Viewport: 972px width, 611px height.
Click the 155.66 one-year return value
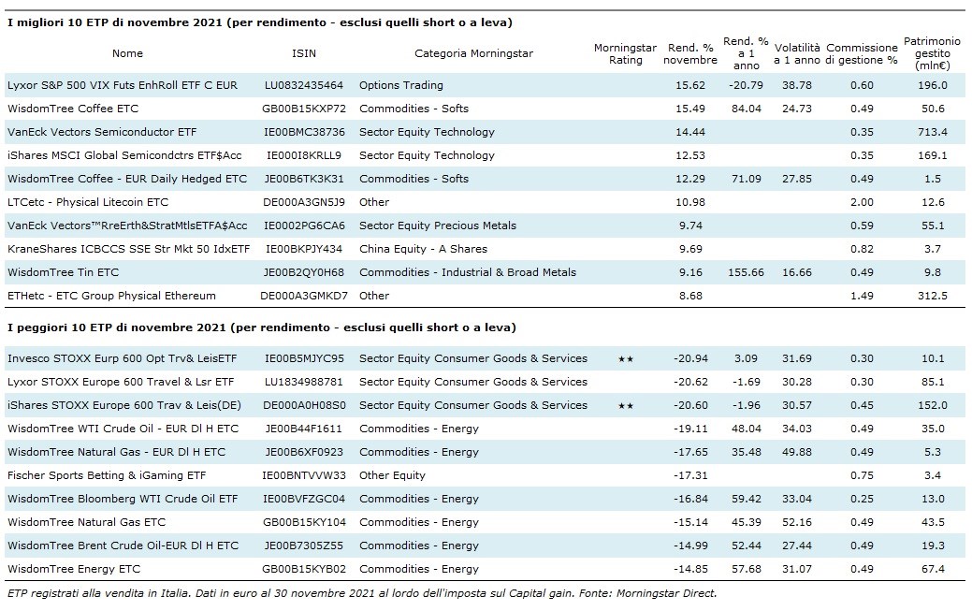(746, 272)
